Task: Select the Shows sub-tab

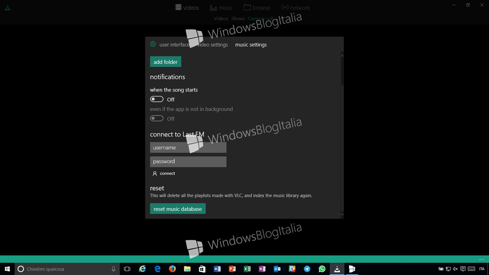Action: pos(238,18)
